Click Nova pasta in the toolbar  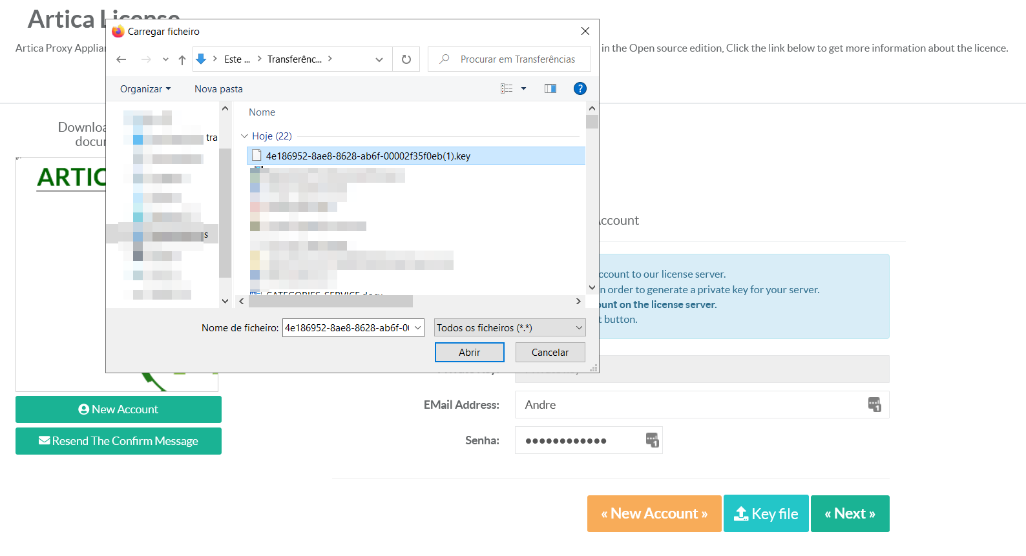(x=218, y=89)
